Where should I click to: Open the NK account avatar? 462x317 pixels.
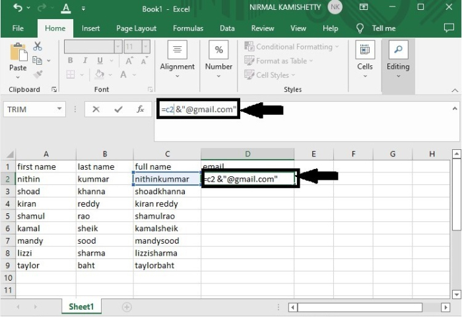pos(335,7)
